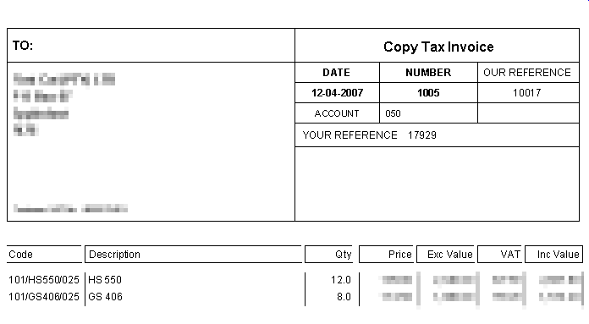Select the Inc Value column header
Image resolution: width=589 pixels, height=324 pixels.
coord(559,255)
